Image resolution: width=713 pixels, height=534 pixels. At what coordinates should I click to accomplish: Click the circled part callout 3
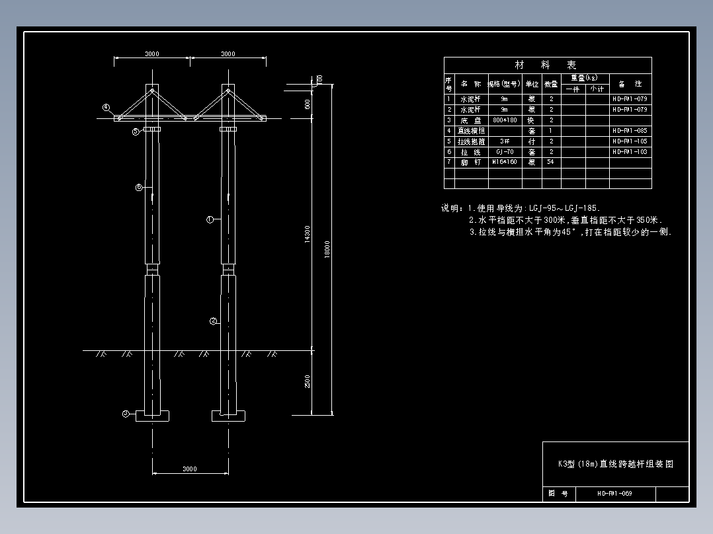tap(126, 414)
